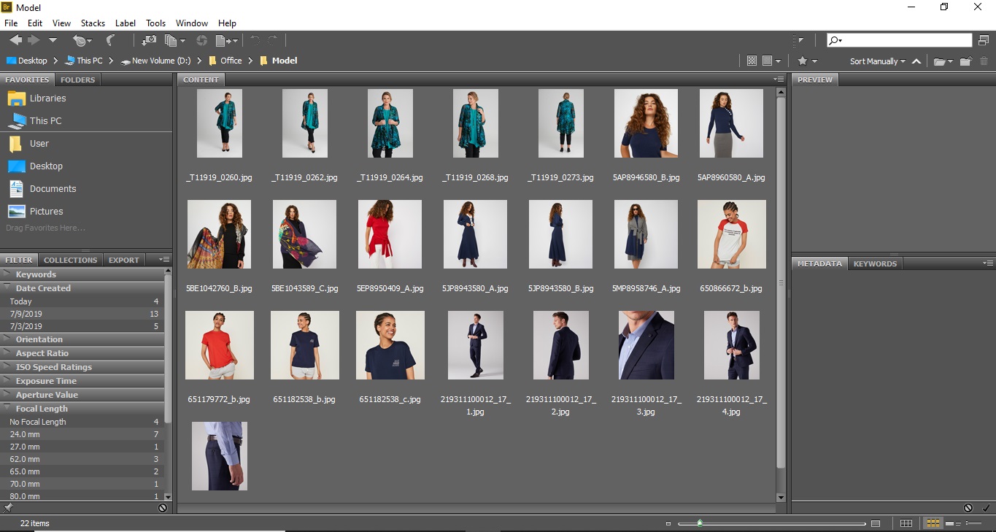996x532 pixels.
Task: Select the browse quickly embedded thumbnails icon
Action: 752,61
